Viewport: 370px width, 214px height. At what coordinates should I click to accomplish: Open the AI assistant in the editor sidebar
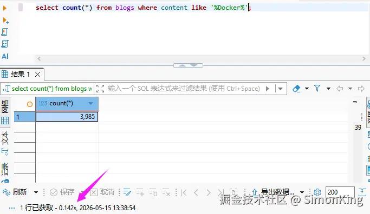point(5,56)
